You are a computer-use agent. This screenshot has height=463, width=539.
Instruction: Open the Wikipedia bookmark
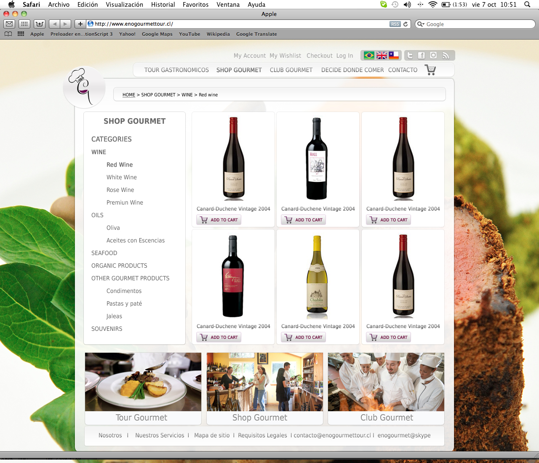pyautogui.click(x=218, y=34)
